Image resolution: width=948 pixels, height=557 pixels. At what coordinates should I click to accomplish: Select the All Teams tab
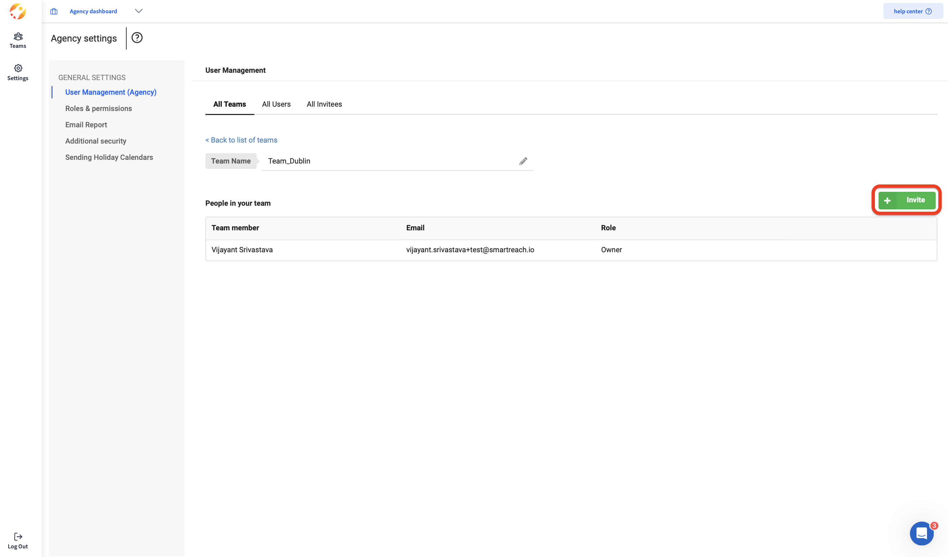tap(229, 104)
